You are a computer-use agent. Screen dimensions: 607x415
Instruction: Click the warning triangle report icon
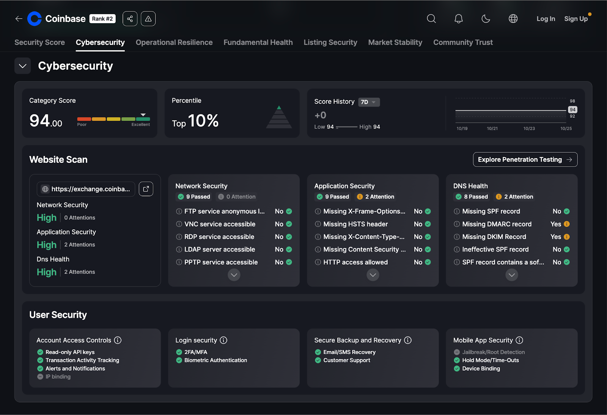pyautogui.click(x=148, y=19)
